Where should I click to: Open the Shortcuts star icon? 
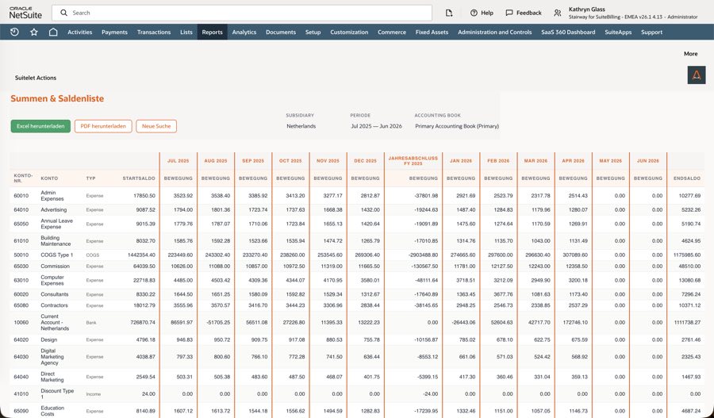tap(33, 32)
